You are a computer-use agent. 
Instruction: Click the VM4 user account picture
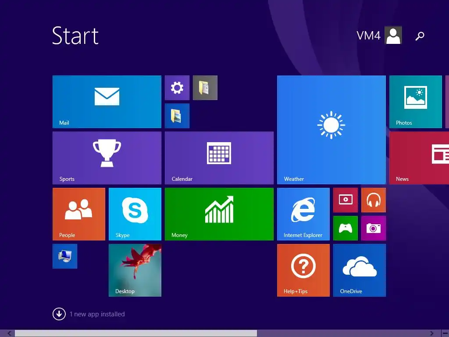click(x=393, y=35)
